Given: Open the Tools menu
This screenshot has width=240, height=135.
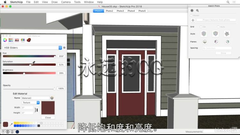Looking at the screenshot, I should point(77,2).
